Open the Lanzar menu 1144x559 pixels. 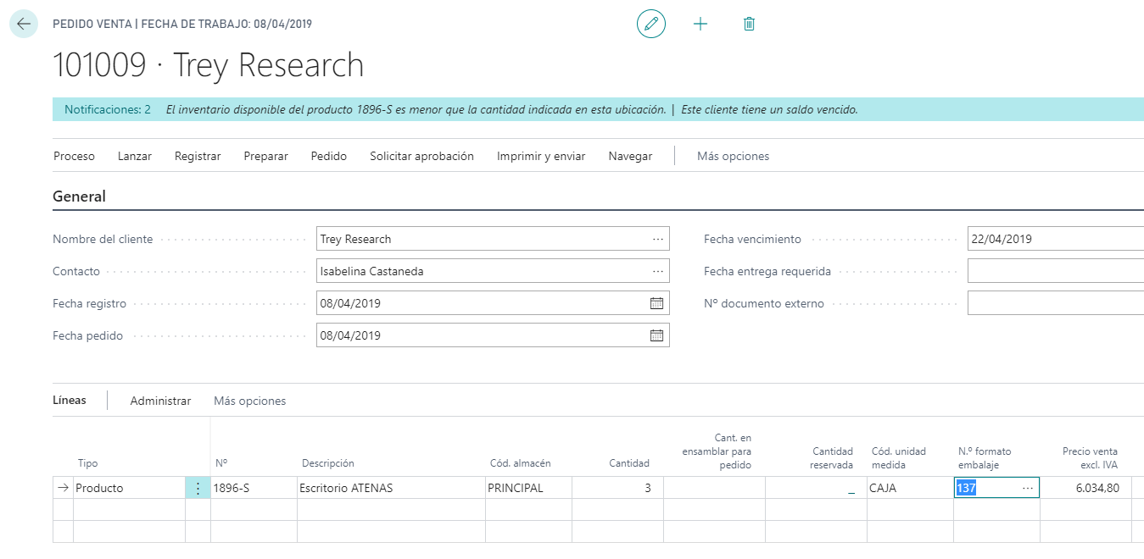coord(135,156)
